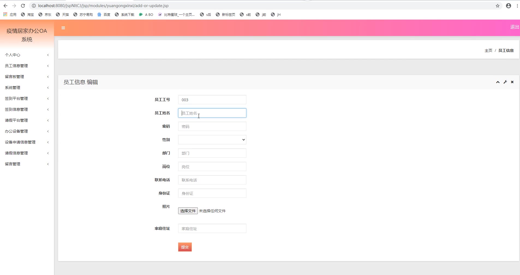Close the 员工信息 编辑 panel with X icon

512,82
